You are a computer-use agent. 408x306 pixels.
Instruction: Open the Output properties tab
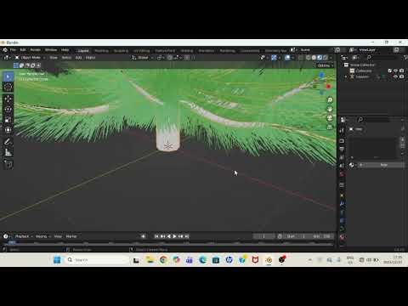click(x=342, y=149)
